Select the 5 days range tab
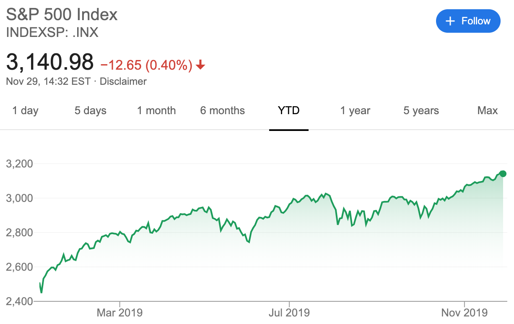 point(91,111)
